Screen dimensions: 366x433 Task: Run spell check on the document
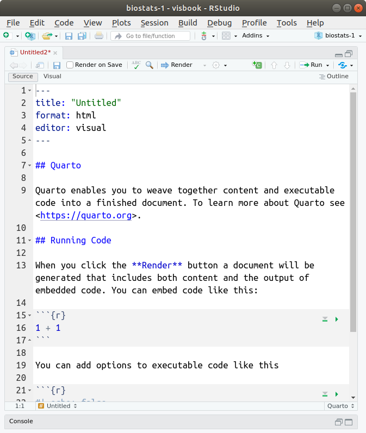(x=136, y=65)
